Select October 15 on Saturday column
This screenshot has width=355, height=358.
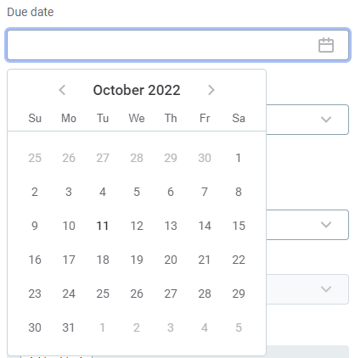tap(239, 226)
